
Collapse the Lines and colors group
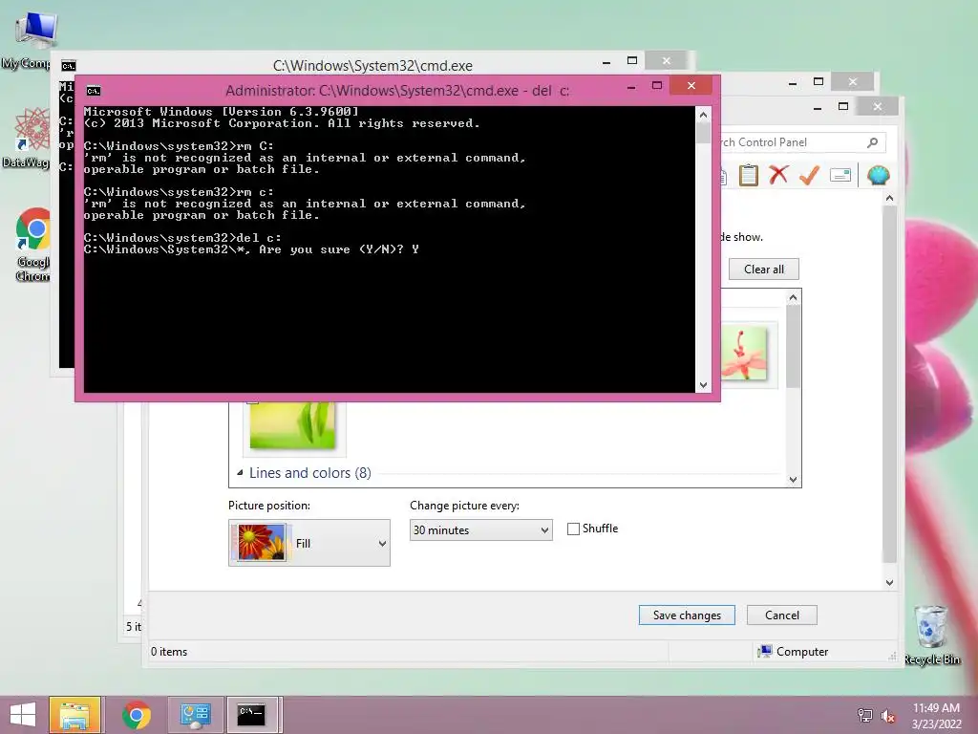coord(240,472)
